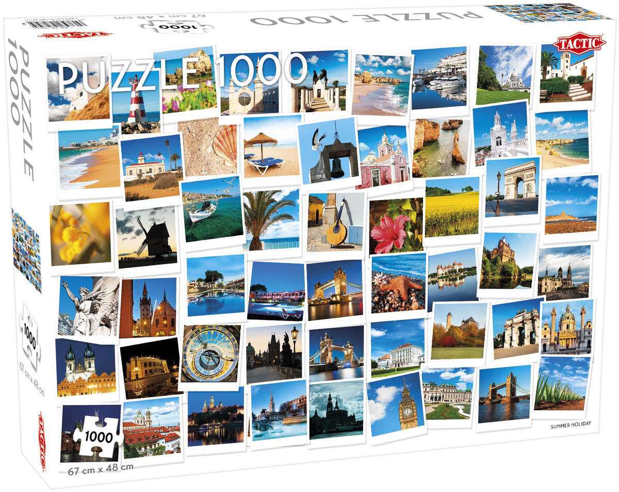Open the guitar leaning on wall photo
The width and height of the screenshot is (619, 492).
[335, 223]
